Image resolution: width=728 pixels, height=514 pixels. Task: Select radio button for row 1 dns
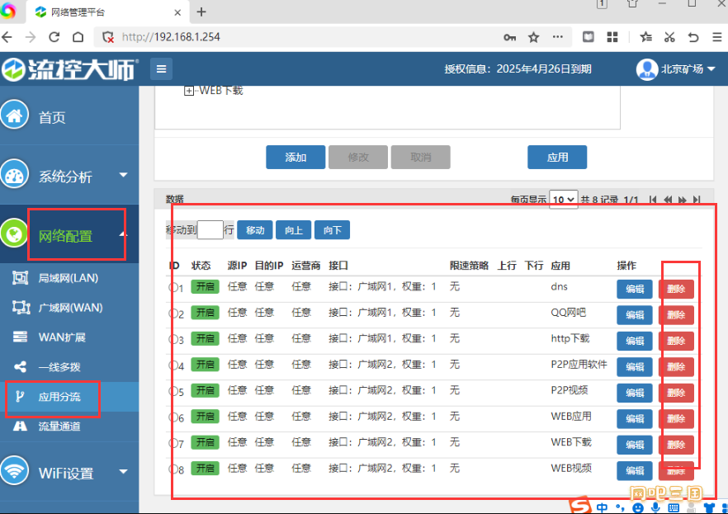(x=173, y=288)
